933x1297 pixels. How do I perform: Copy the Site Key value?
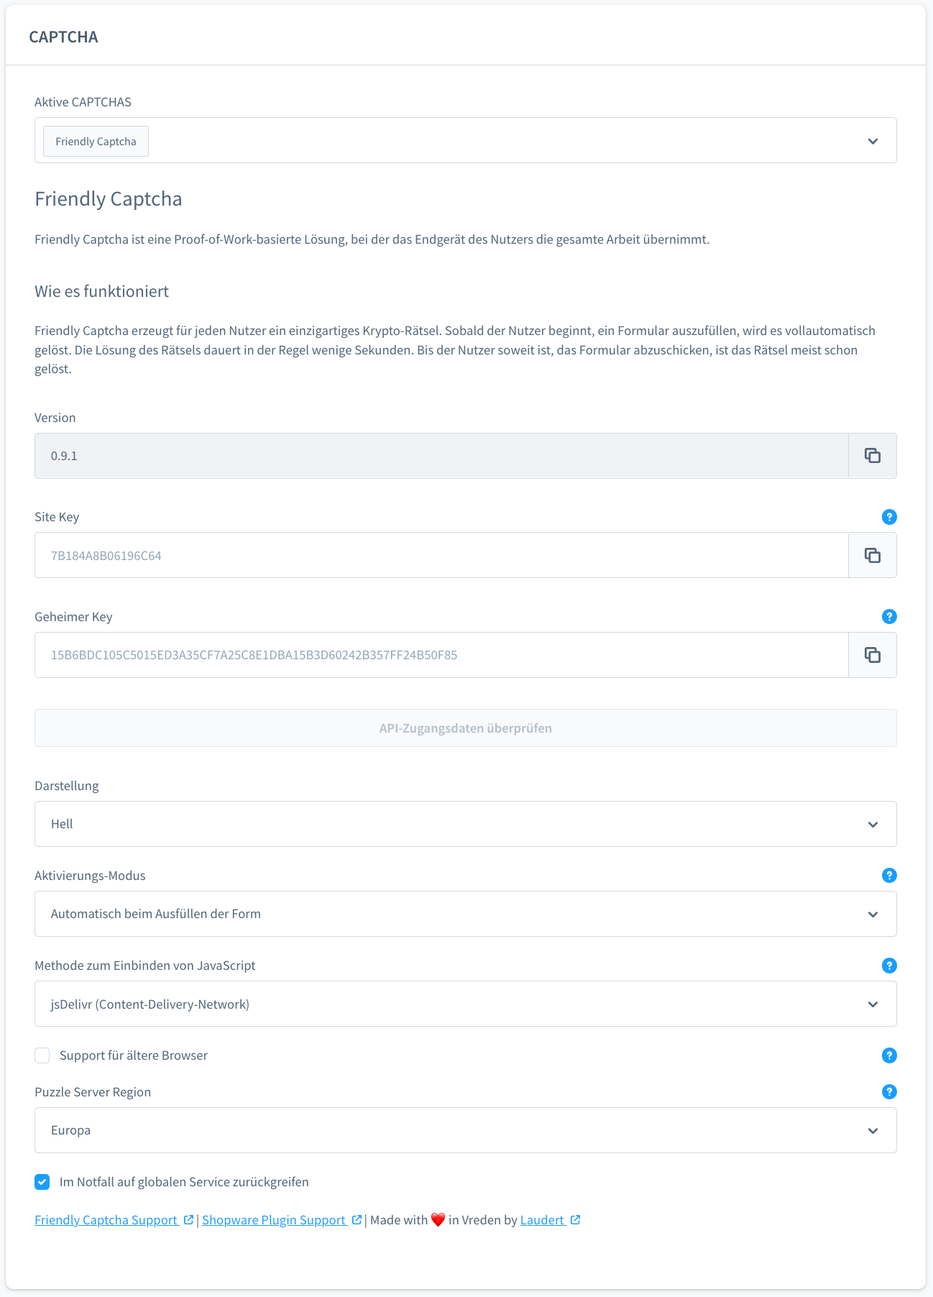point(872,555)
